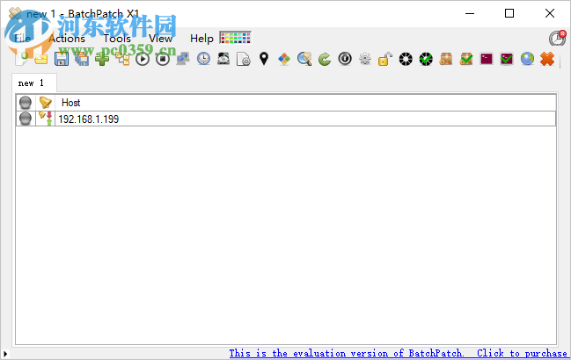
Task: Click the black wheel with green checkmark icon
Action: pos(426,59)
